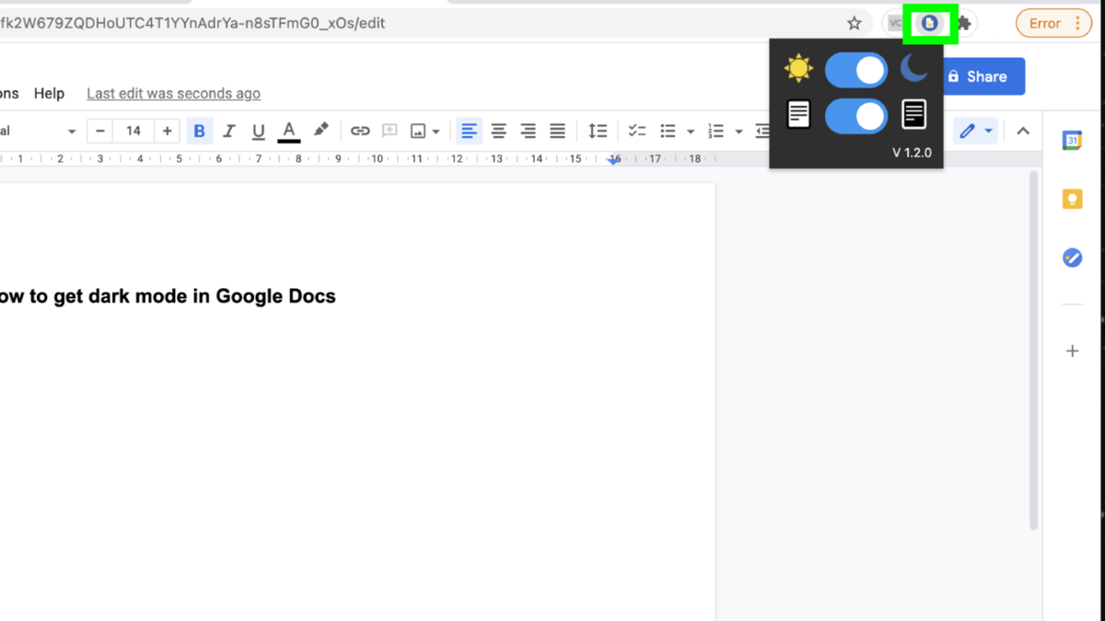1105x621 pixels.
Task: Expand the font size selector dropdown
Action: click(x=133, y=131)
